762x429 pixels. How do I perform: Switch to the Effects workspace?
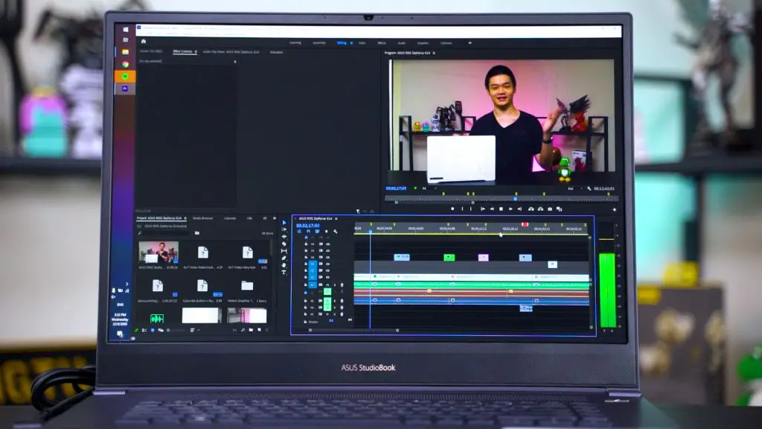pyautogui.click(x=382, y=42)
